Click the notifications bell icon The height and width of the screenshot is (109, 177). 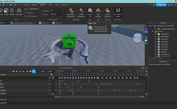[x=154, y=5]
